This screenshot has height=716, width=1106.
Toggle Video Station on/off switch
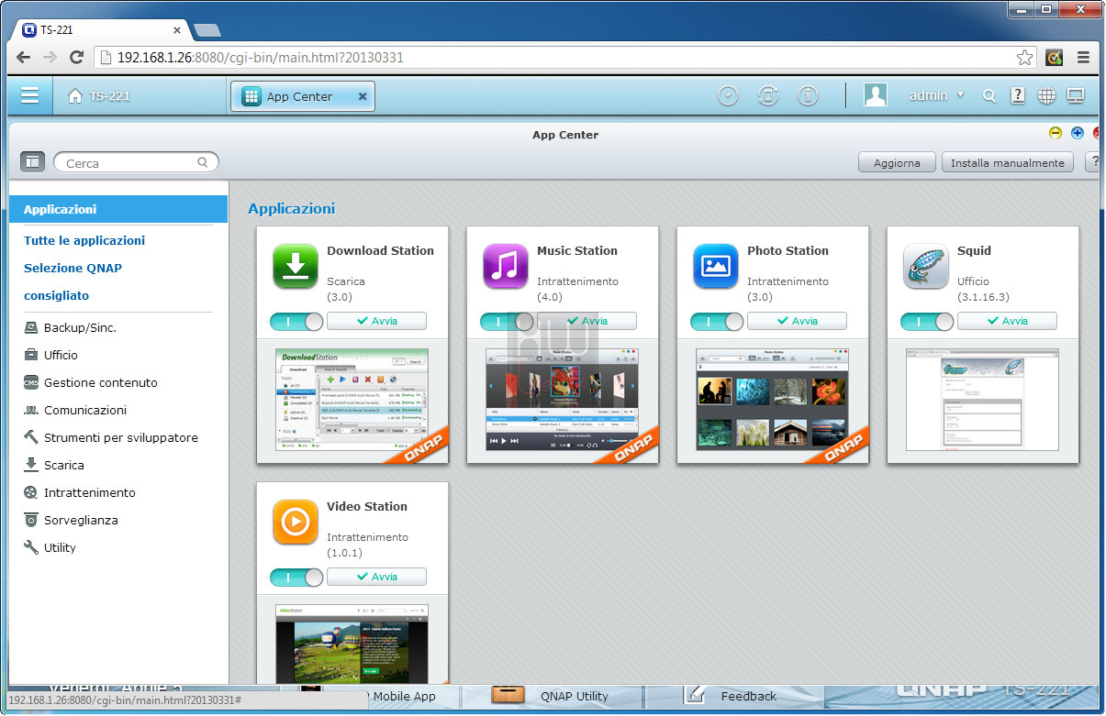coord(296,577)
